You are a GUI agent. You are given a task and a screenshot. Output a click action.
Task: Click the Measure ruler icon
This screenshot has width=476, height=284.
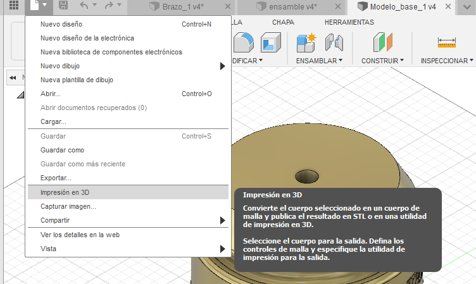(x=447, y=42)
